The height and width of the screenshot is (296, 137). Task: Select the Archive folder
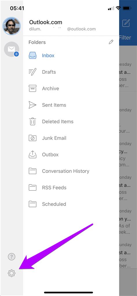pos(71,89)
